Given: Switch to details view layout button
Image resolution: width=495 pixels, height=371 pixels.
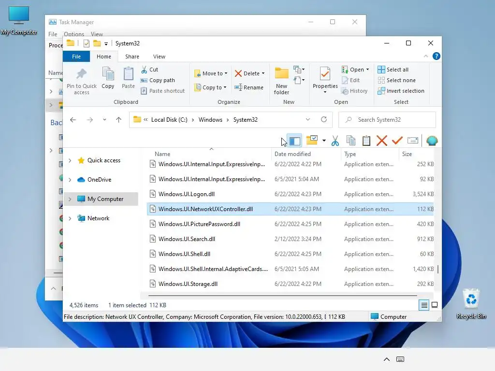Looking at the screenshot, I should click(x=424, y=305).
